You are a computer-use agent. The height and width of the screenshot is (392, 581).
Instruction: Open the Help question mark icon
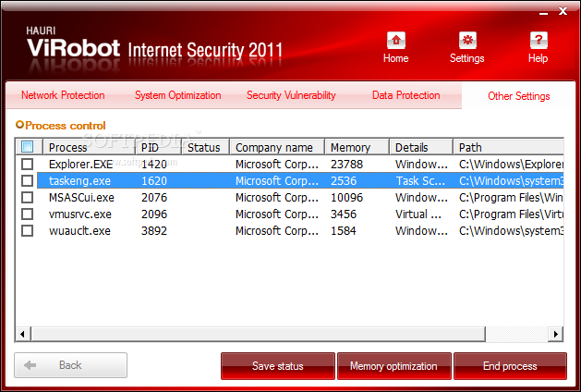pos(539,41)
